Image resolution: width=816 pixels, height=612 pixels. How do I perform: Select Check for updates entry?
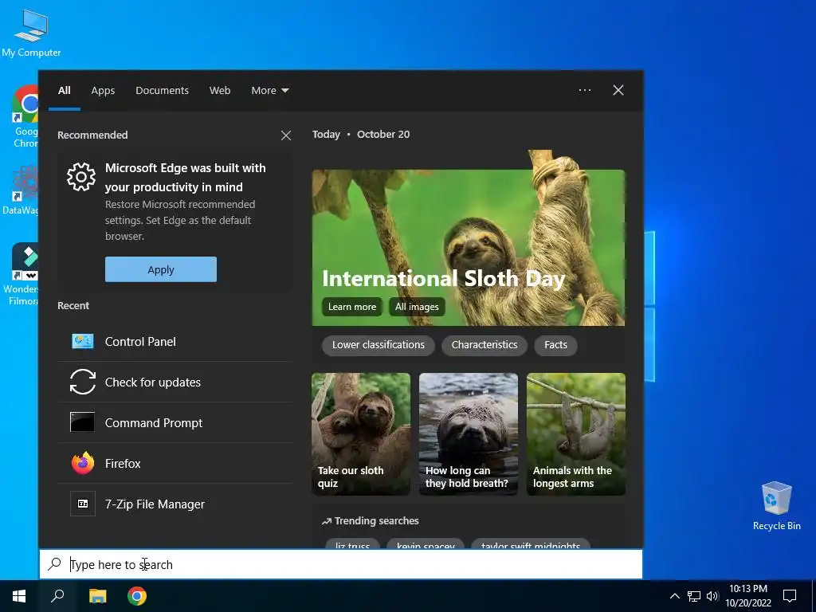point(175,382)
